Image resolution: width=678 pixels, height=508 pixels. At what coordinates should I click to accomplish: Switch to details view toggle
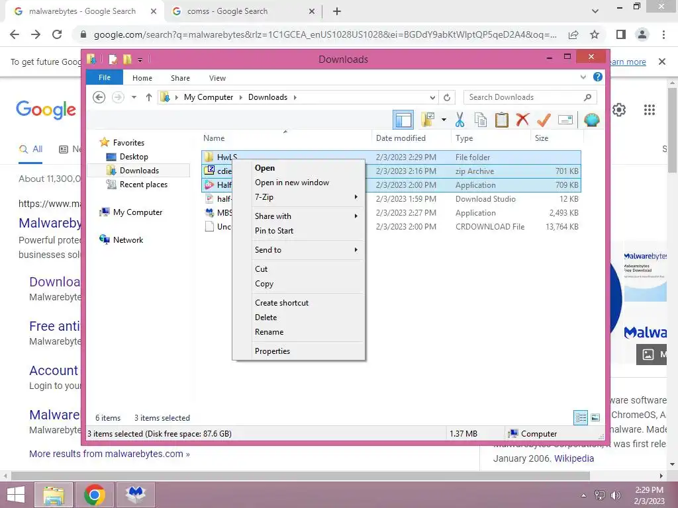pos(581,418)
